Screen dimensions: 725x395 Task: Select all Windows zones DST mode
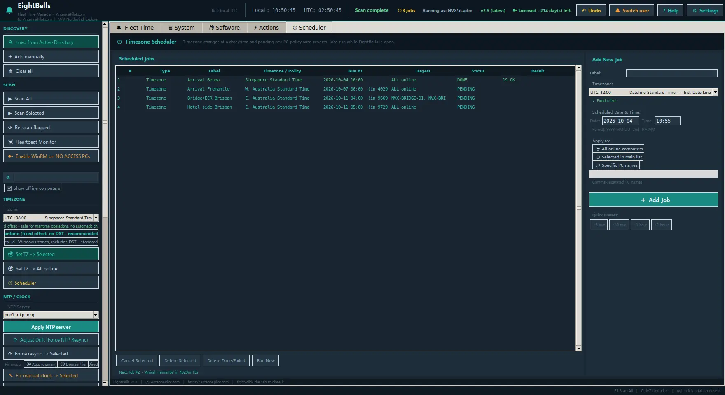(51, 242)
